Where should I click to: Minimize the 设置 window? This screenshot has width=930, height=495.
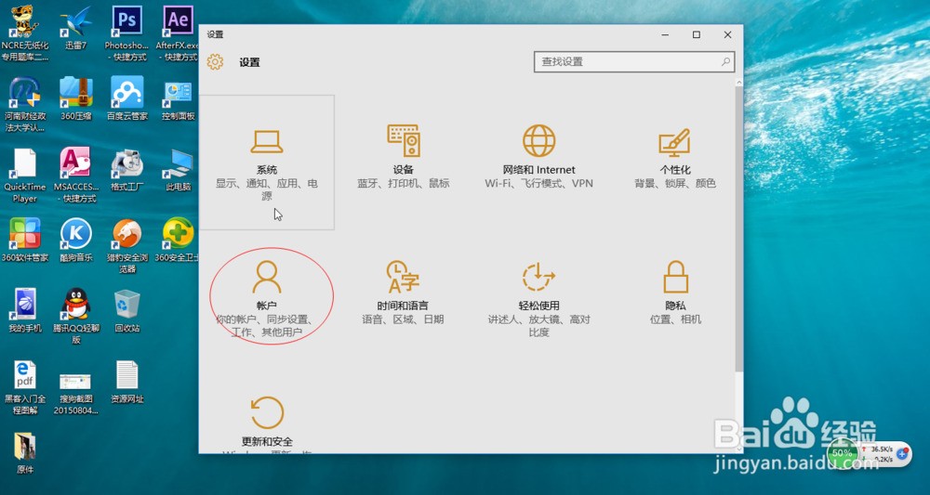665,35
